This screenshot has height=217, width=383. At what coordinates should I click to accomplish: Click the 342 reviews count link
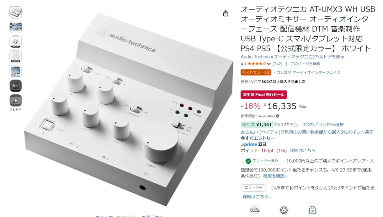click(x=277, y=64)
